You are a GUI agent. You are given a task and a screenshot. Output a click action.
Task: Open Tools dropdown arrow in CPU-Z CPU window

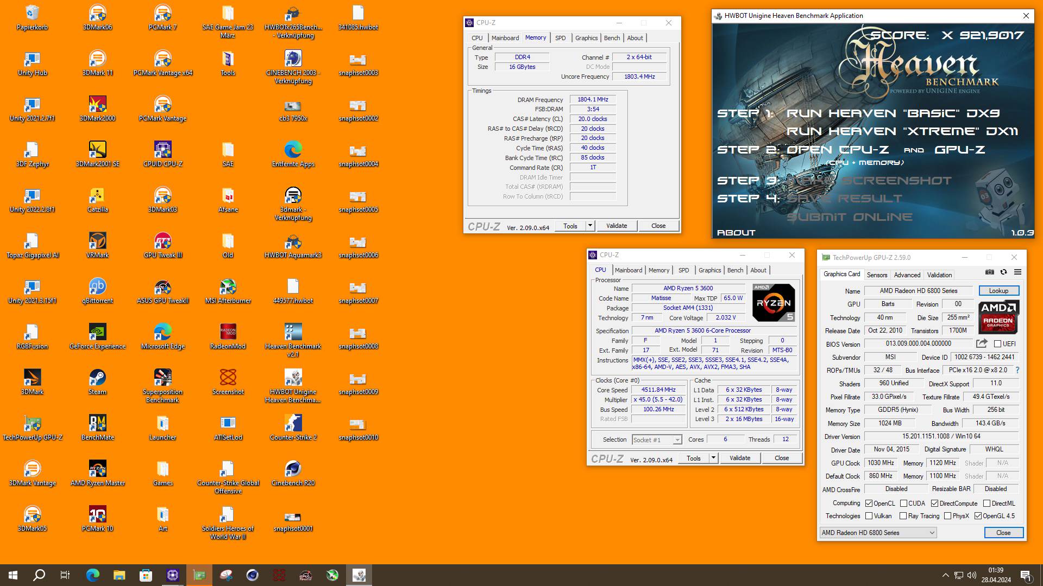point(713,458)
